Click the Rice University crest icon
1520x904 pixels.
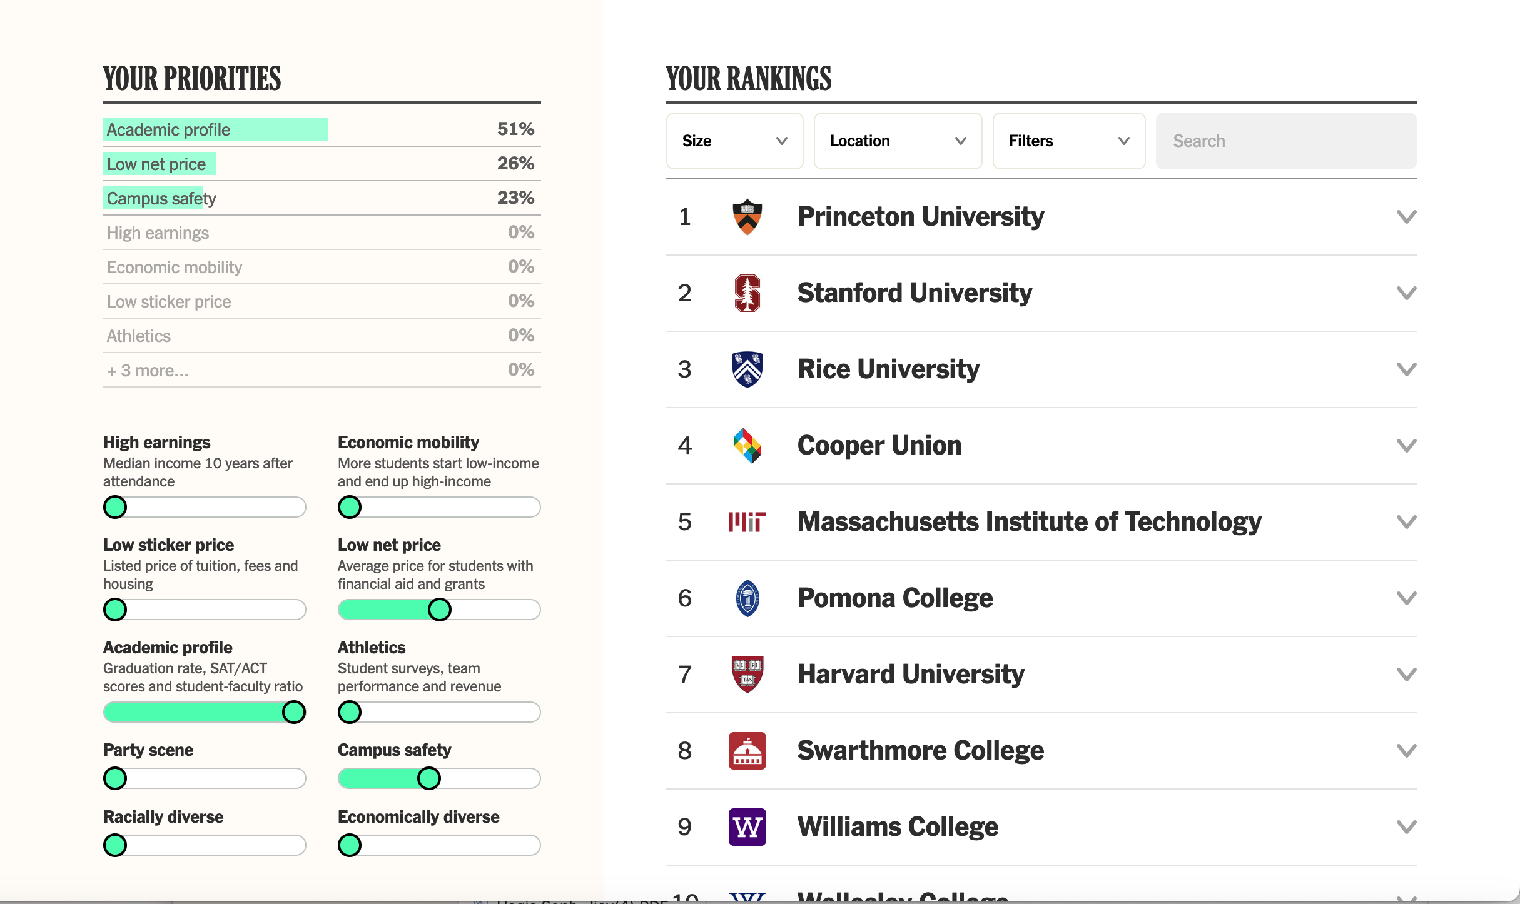[x=747, y=369]
